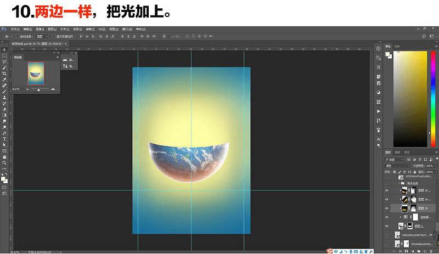Toggle lock transparent pixels icon
Image resolution: width=439 pixels, height=254 pixels.
click(395, 172)
